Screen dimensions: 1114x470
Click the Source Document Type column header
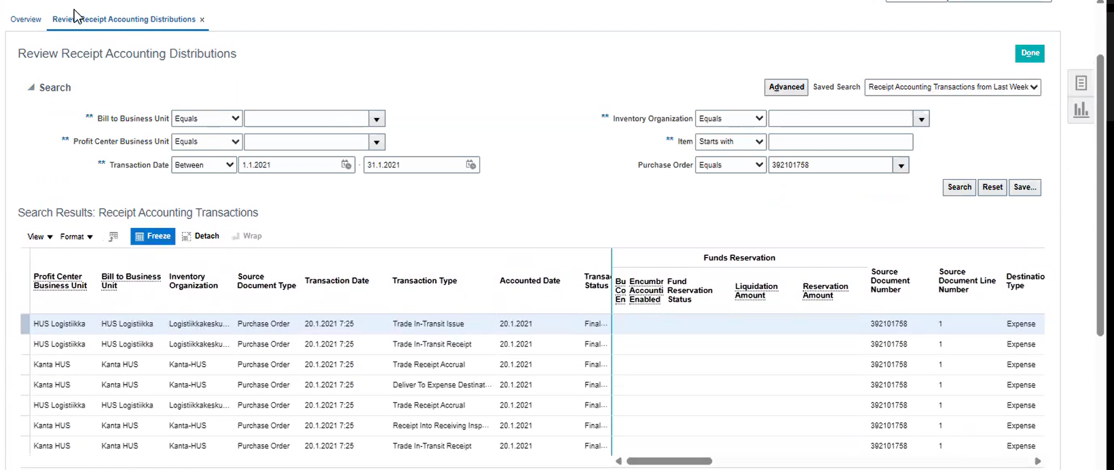pos(267,281)
